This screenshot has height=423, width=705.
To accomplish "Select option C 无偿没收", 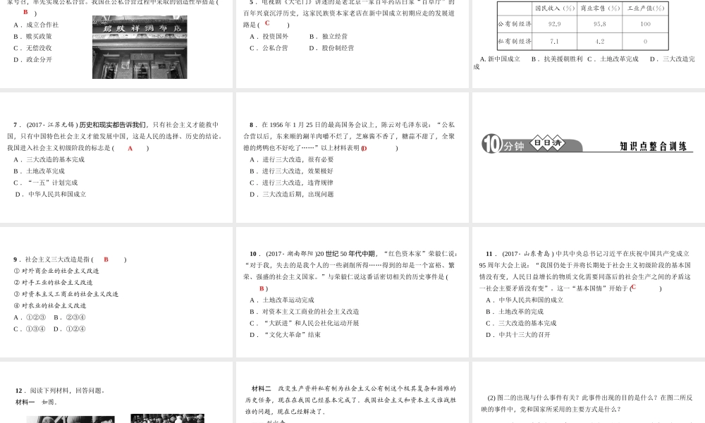I will pyautogui.click(x=32, y=48).
